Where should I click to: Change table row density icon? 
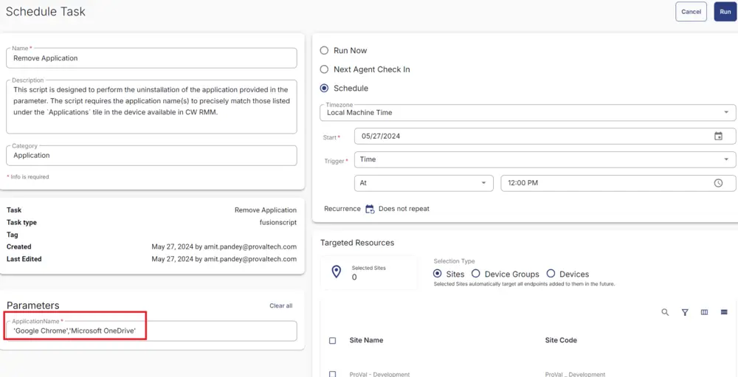point(725,312)
